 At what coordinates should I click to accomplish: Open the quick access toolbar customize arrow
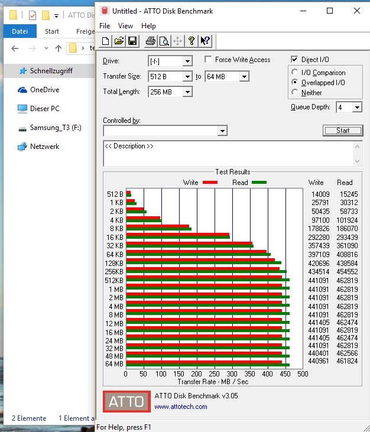[57, 16]
